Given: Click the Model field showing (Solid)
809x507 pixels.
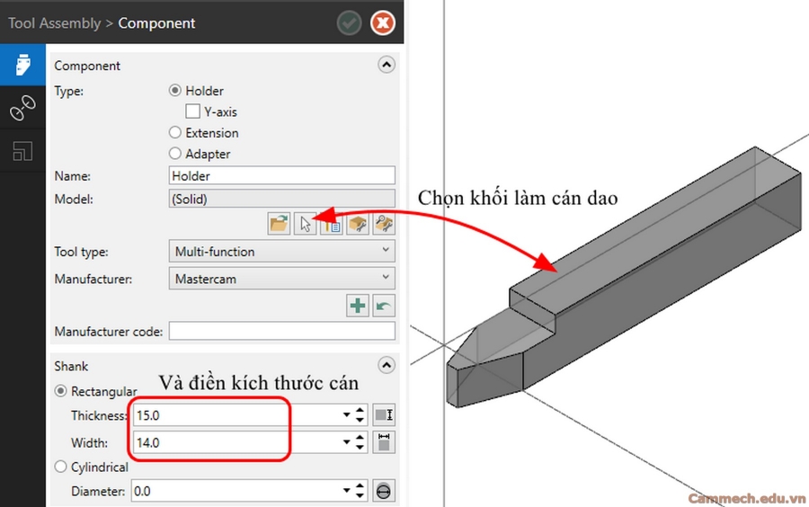Looking at the screenshot, I should pos(281,199).
